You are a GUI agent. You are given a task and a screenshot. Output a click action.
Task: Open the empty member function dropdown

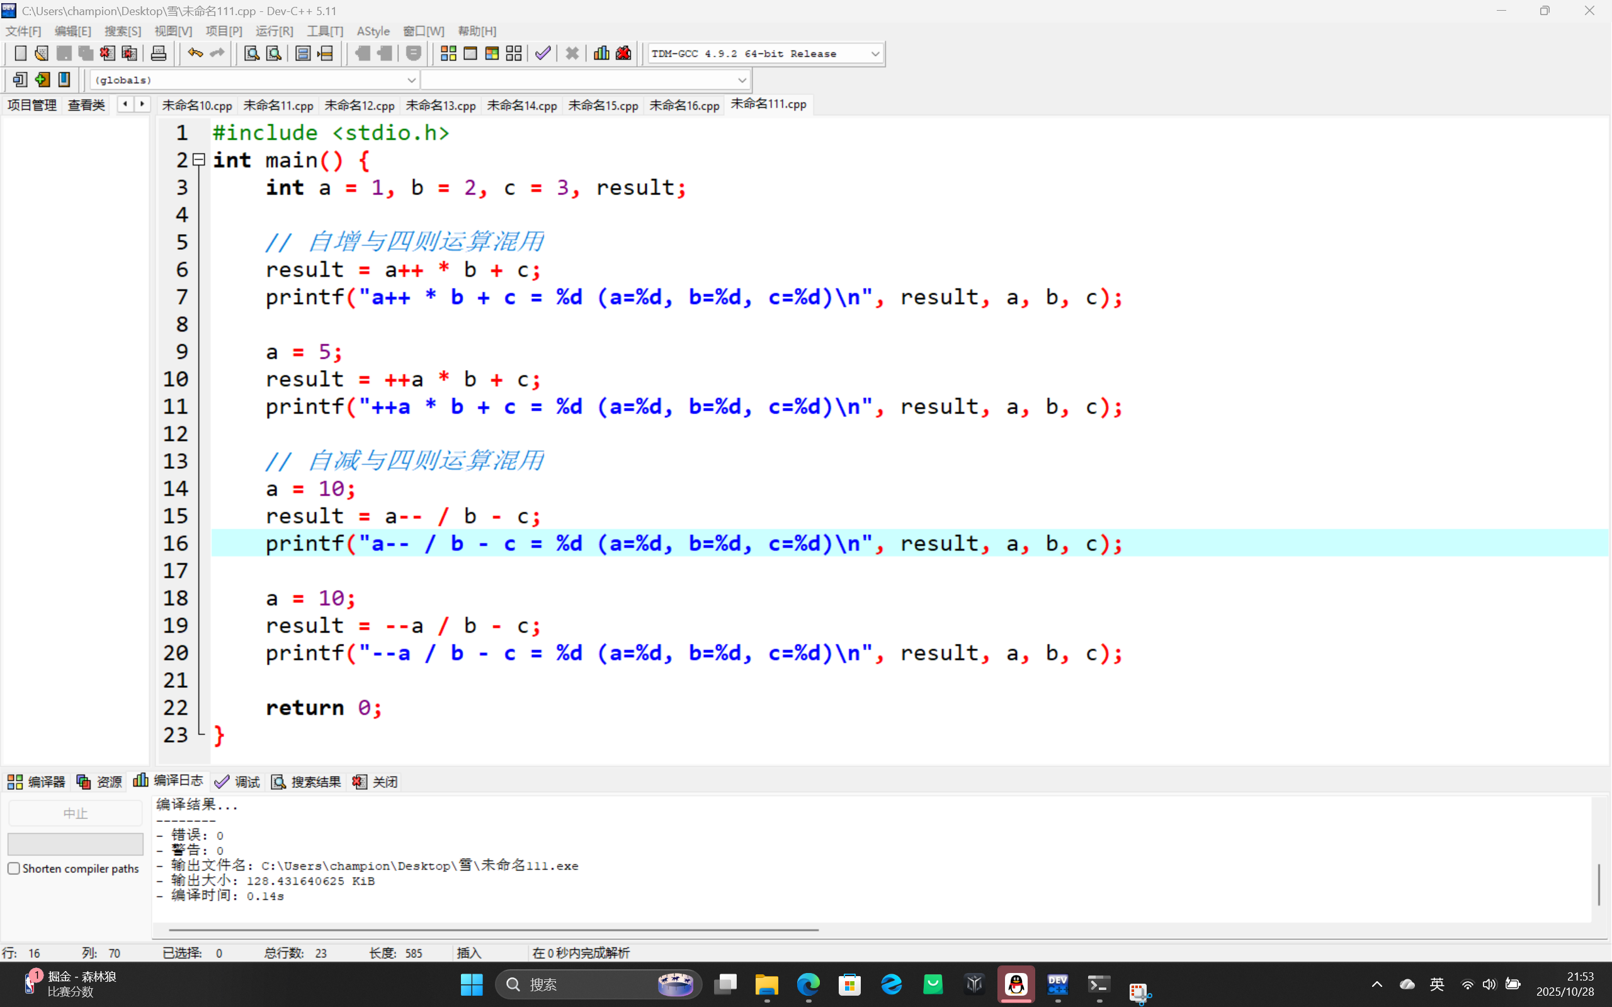[x=741, y=80]
